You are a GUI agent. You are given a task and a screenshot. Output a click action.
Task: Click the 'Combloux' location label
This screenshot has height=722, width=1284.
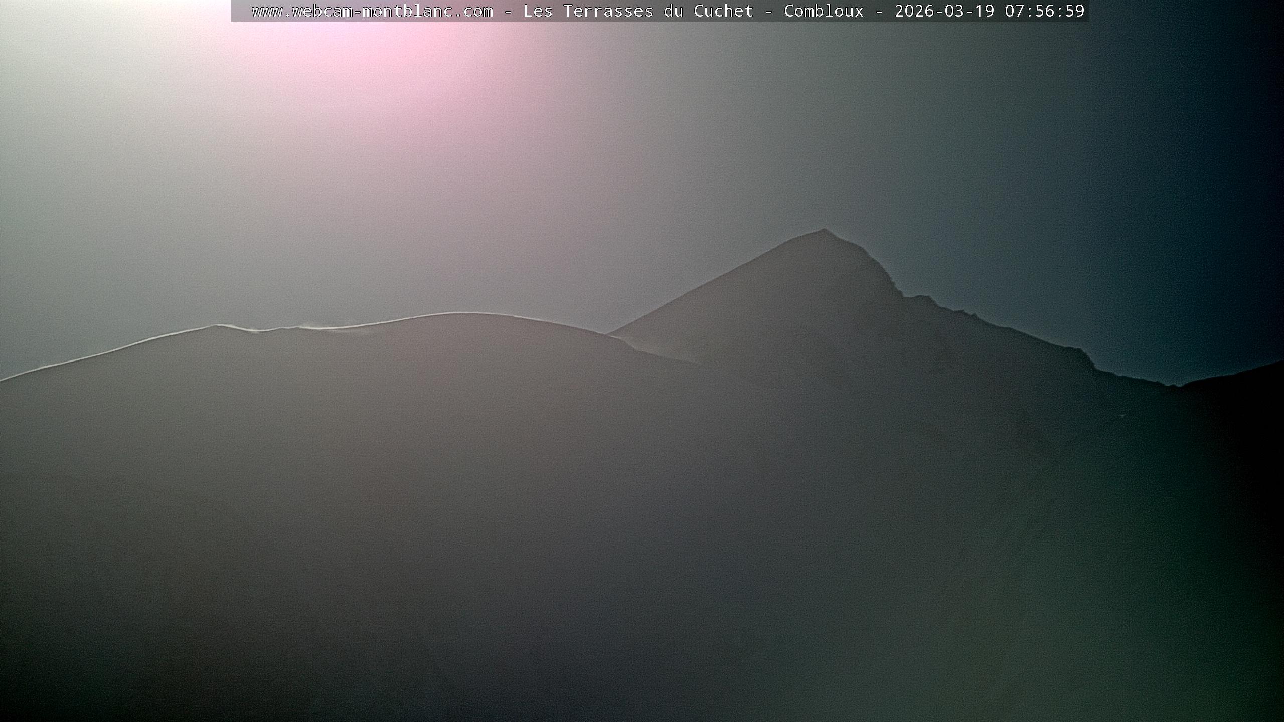click(x=824, y=11)
